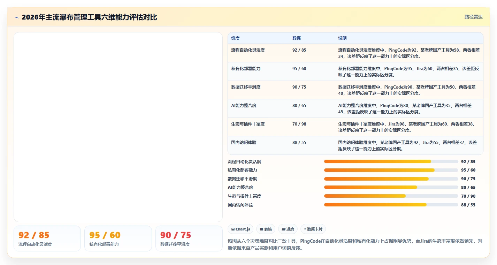
Task: Click the AI能力整合度 label in the progress list
Action: click(x=240, y=188)
